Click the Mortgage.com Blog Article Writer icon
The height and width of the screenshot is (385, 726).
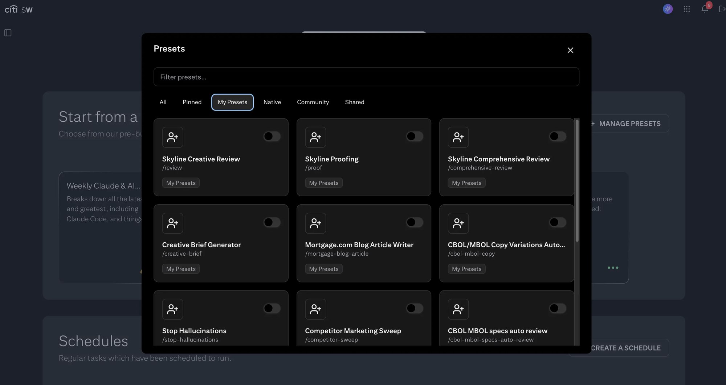315,223
